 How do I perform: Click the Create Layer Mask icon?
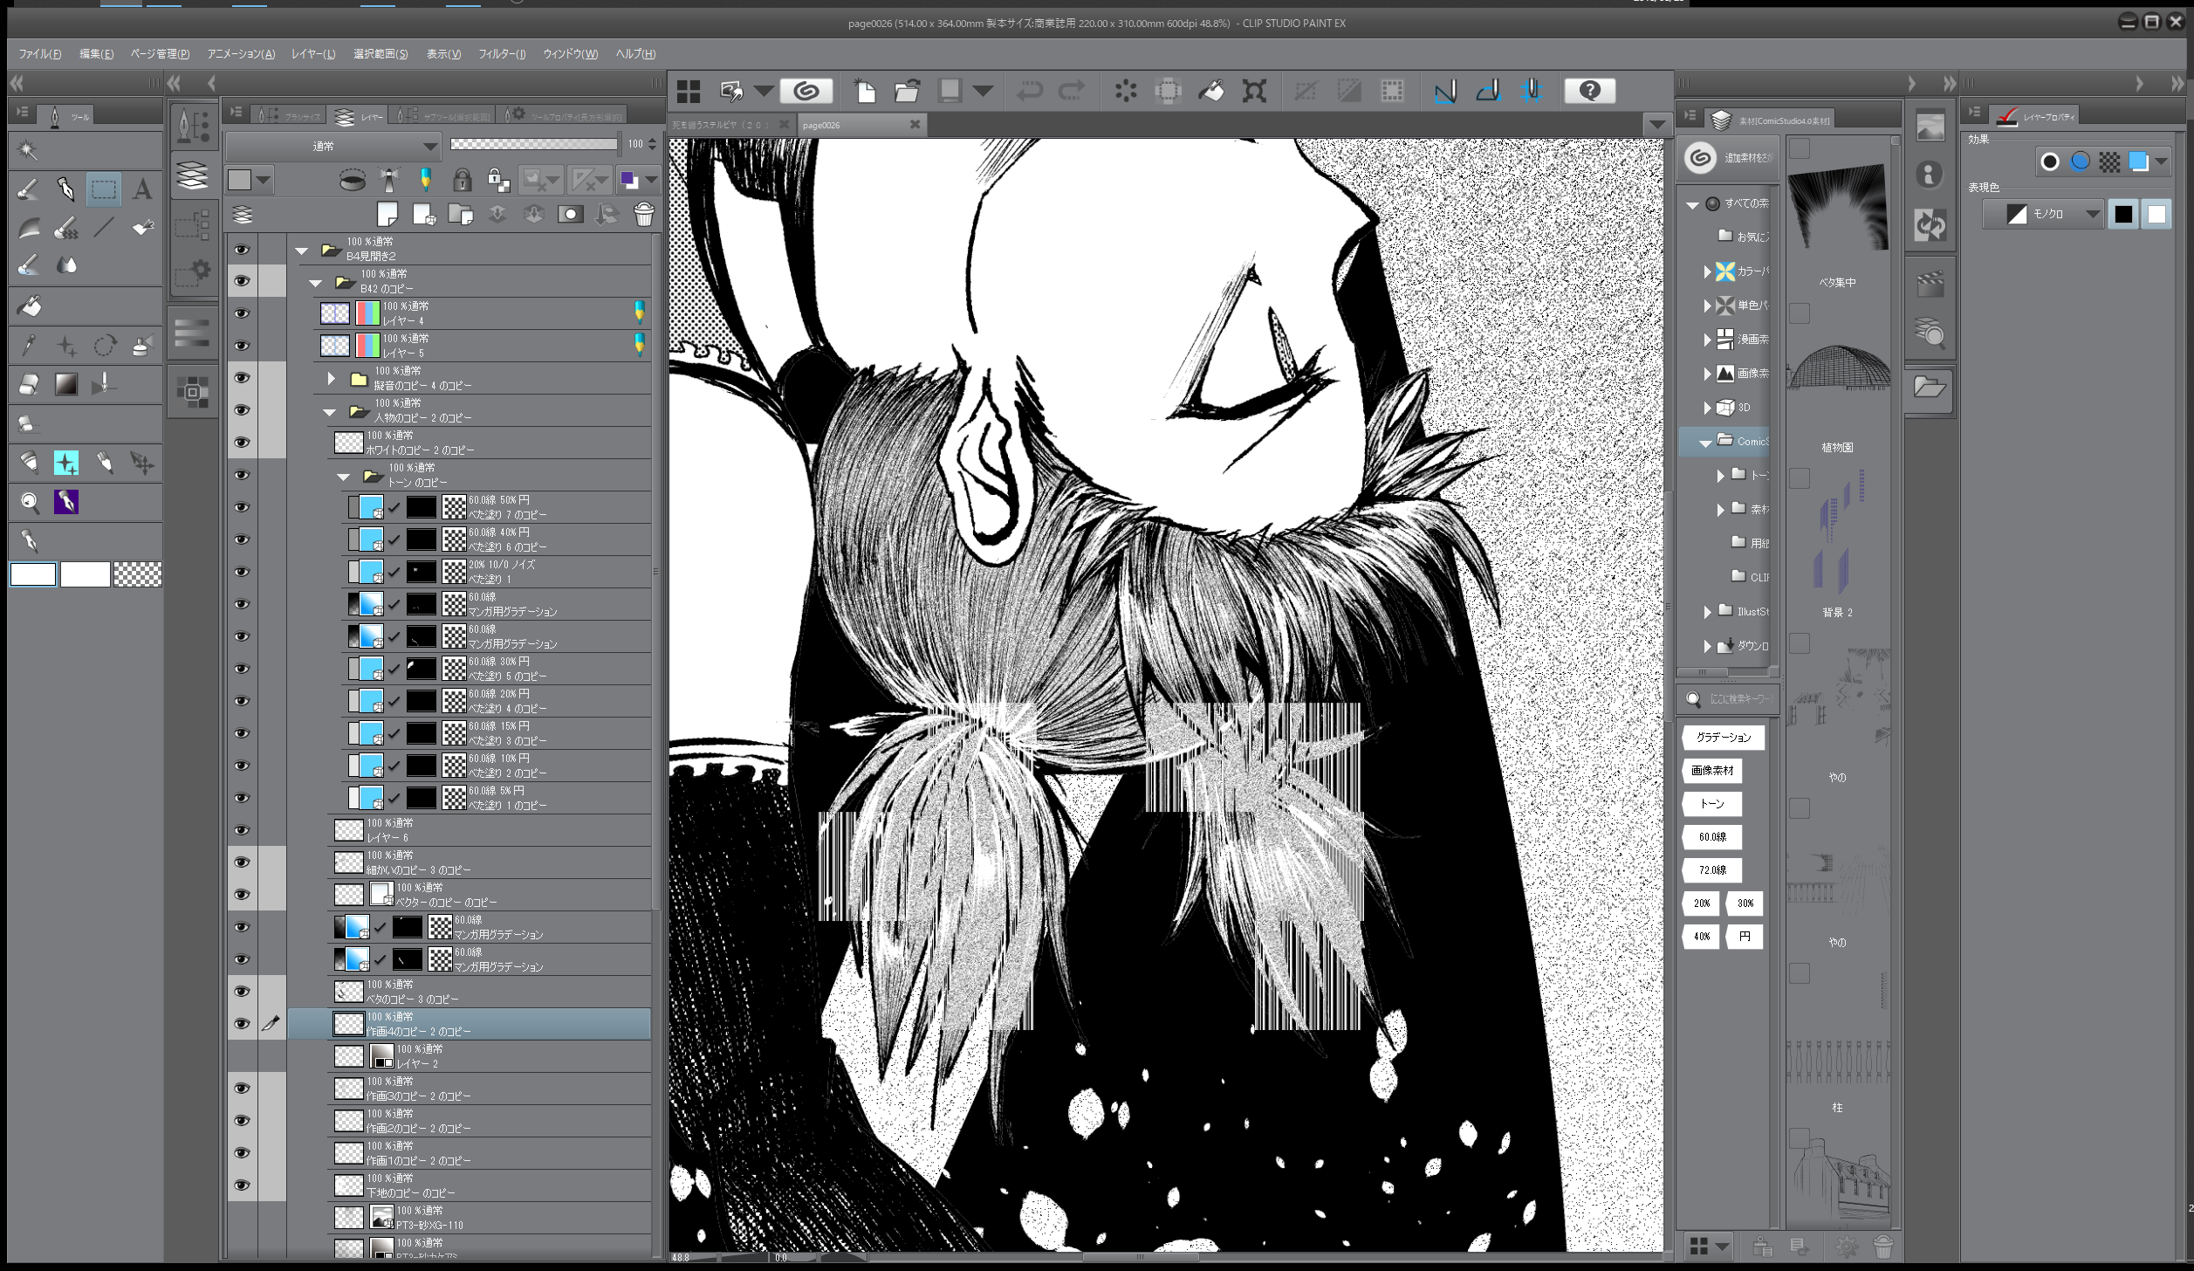coord(570,214)
